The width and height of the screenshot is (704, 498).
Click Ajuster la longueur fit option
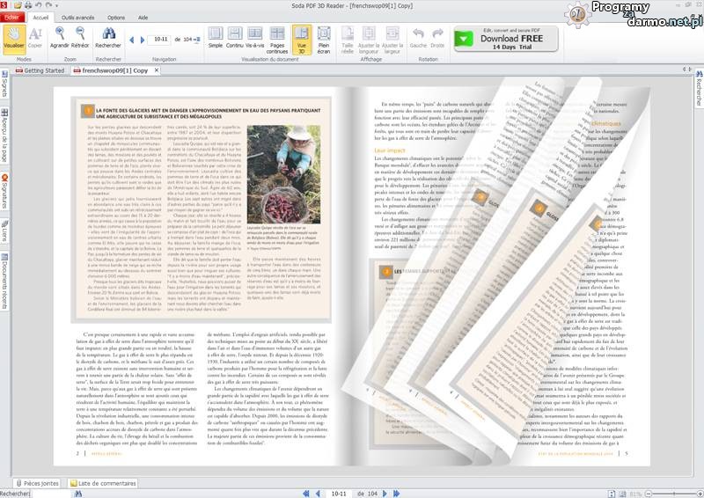click(x=369, y=40)
